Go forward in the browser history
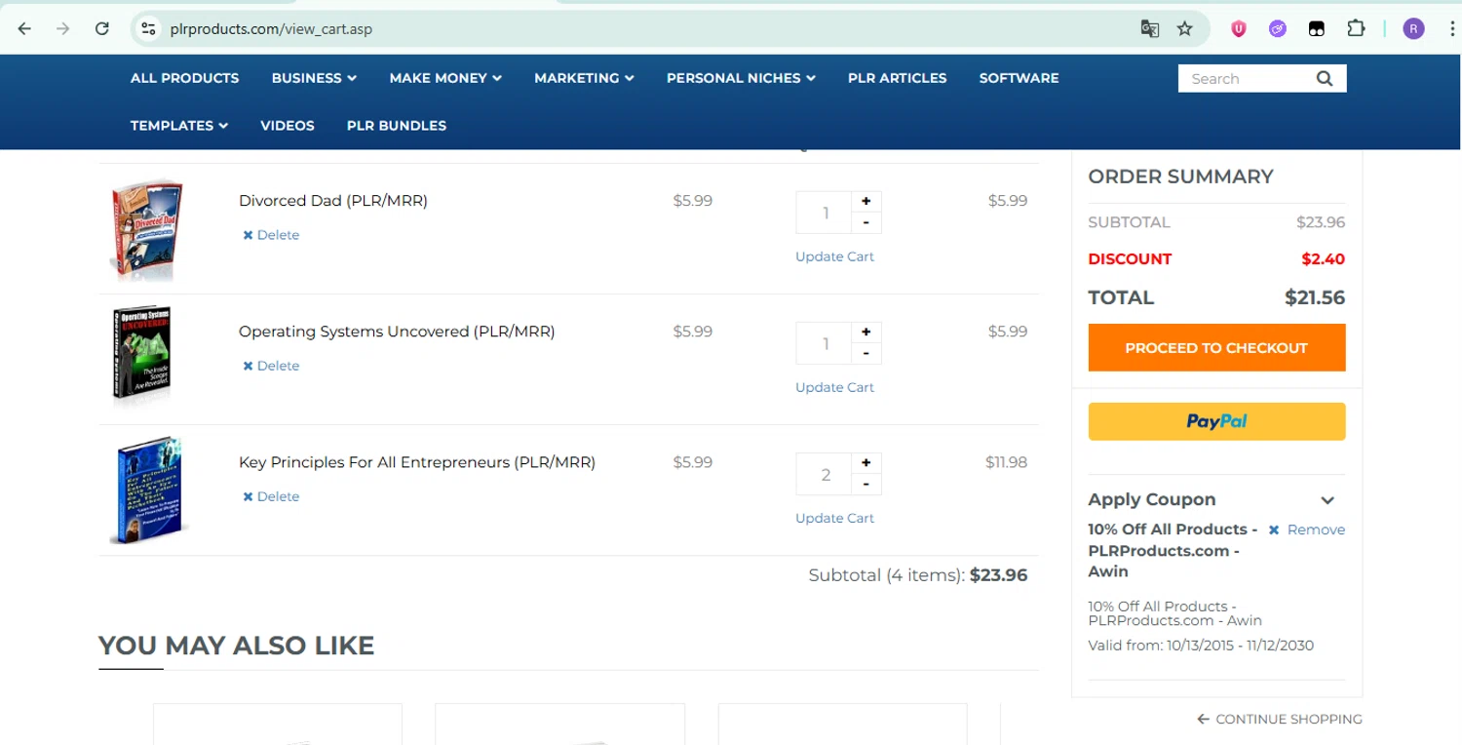1462x745 pixels. coord(63,28)
